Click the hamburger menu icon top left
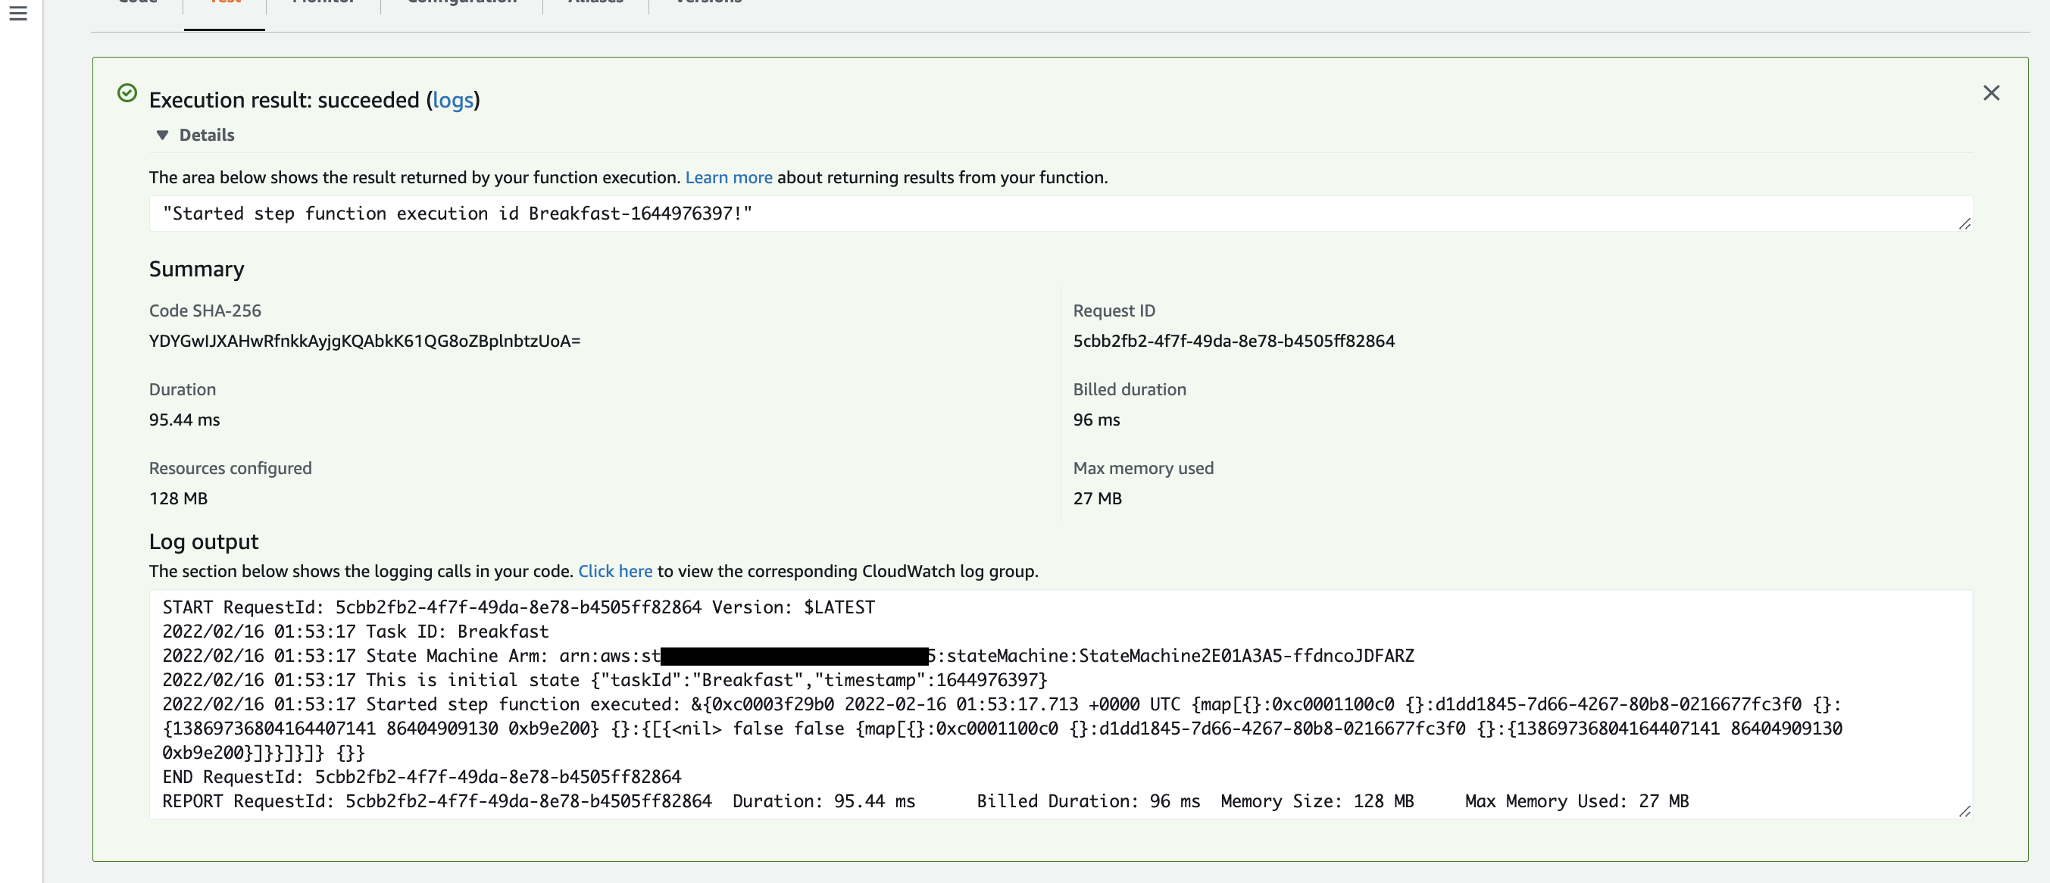 point(18,13)
